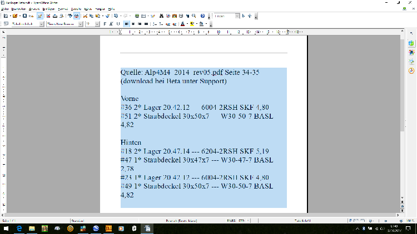Export directly as PDF icon
Screen dimensions: 417x234
[48, 16]
